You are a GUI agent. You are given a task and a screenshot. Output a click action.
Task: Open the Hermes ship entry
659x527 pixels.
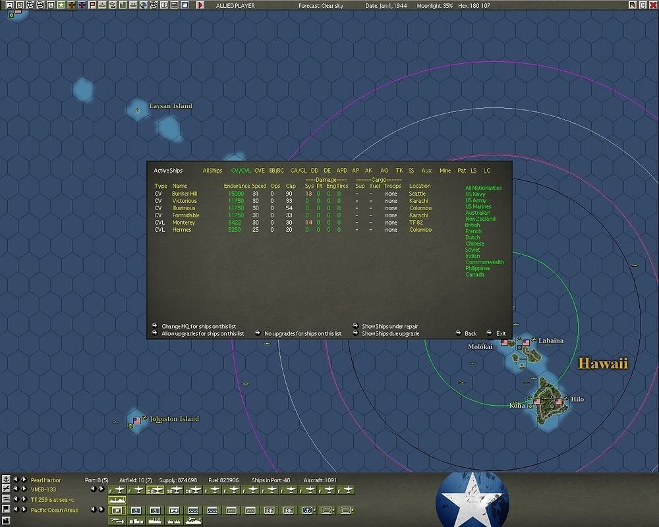[182, 230]
